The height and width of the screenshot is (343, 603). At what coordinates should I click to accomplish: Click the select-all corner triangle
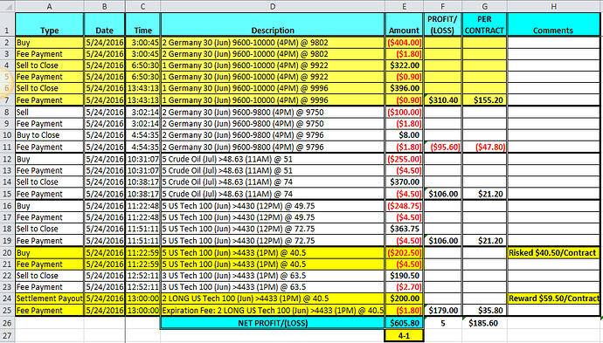(7, 6)
